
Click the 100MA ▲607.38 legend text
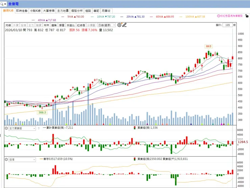tap(195, 17)
